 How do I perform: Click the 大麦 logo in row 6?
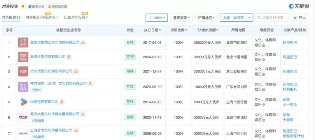pyautogui.click(x=23, y=117)
